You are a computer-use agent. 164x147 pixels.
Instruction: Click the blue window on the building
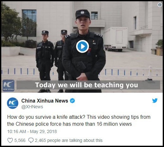[29, 23]
